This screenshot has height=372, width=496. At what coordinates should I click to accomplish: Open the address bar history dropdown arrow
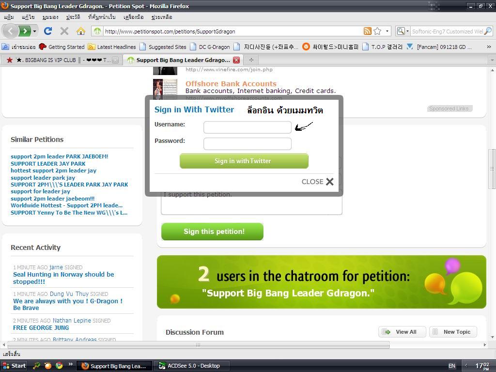click(x=387, y=31)
